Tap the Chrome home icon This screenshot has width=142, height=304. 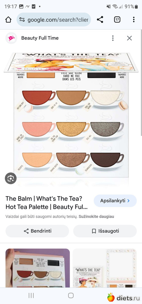tap(8, 20)
